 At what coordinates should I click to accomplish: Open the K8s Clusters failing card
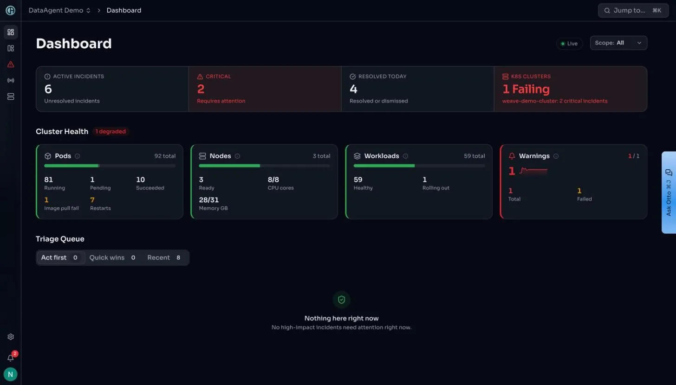571,89
